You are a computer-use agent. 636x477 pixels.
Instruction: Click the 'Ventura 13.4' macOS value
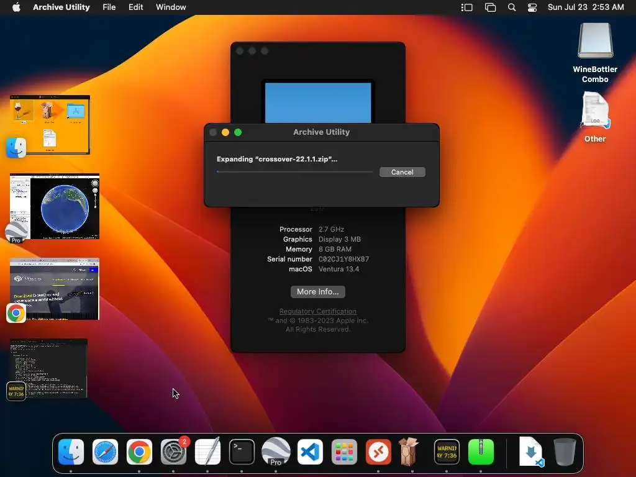[x=338, y=269]
